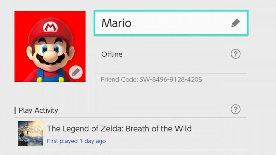This screenshot has width=276, height=155.
Task: Click the friend code number SW-8496-9128-4205
Action: [171, 79]
